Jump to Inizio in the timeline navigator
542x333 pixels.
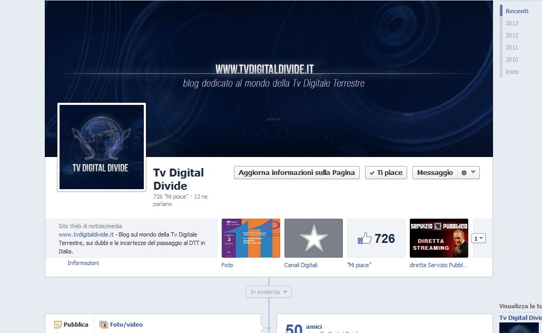point(511,72)
